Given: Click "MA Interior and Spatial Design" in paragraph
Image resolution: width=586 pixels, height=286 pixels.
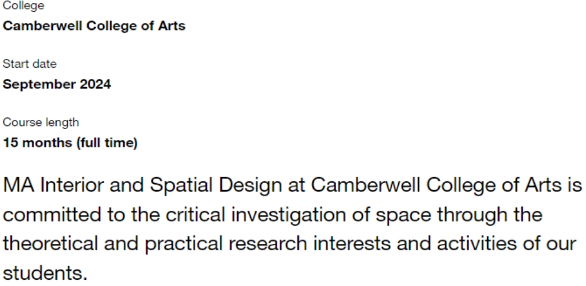Looking at the screenshot, I should pyautogui.click(x=142, y=185).
